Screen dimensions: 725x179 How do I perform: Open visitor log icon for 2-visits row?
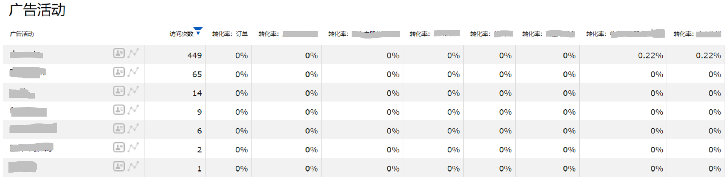(119, 147)
